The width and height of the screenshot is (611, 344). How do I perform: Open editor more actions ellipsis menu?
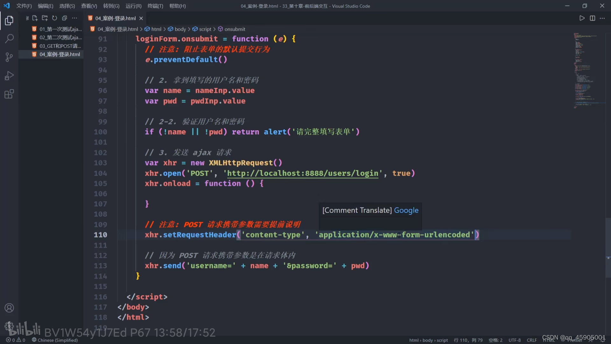tap(602, 18)
